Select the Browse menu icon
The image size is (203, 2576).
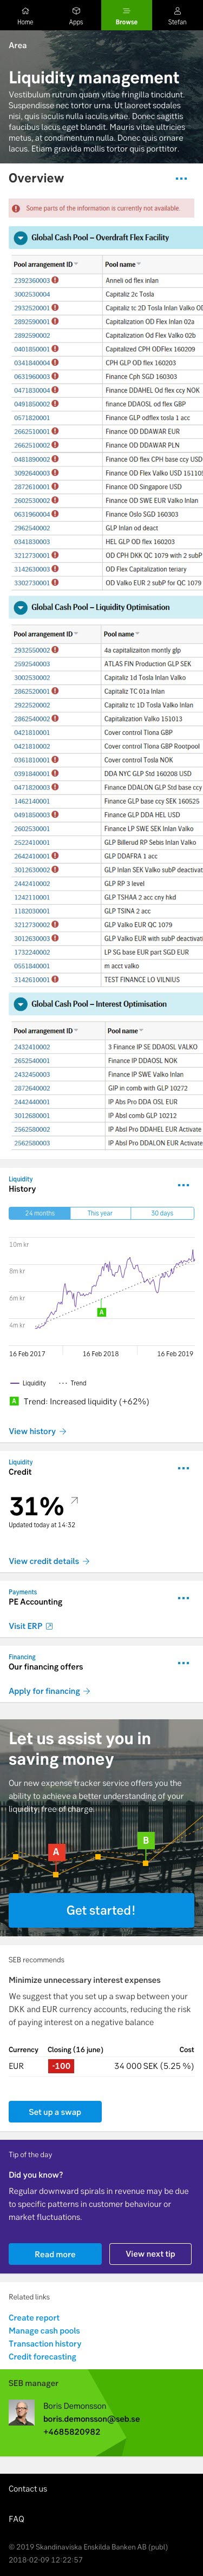click(126, 10)
